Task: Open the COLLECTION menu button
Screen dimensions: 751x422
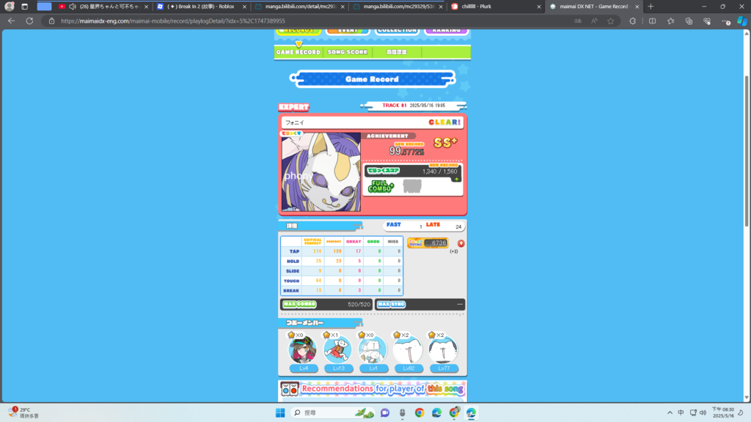Action: tap(397, 31)
